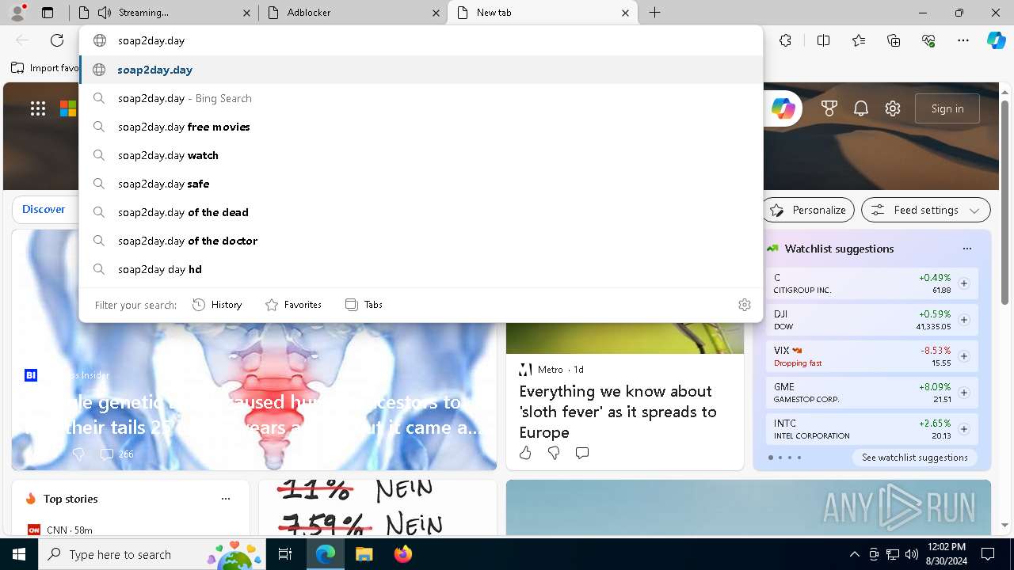1014x570 pixels.
Task: Pick the 'soap2day.day watch' suggestion
Action: [x=421, y=155]
